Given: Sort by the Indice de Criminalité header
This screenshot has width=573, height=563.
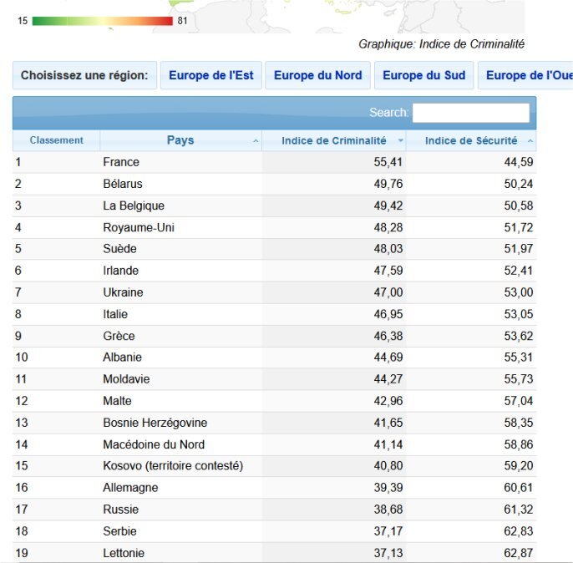Looking at the screenshot, I should pos(333,140).
